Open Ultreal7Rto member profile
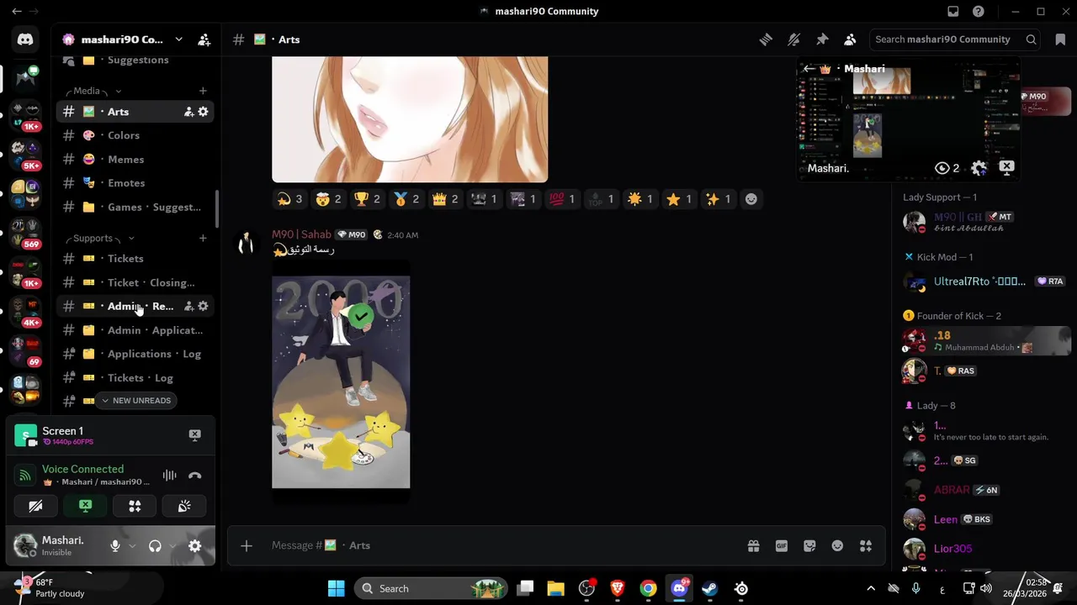 coord(979,281)
